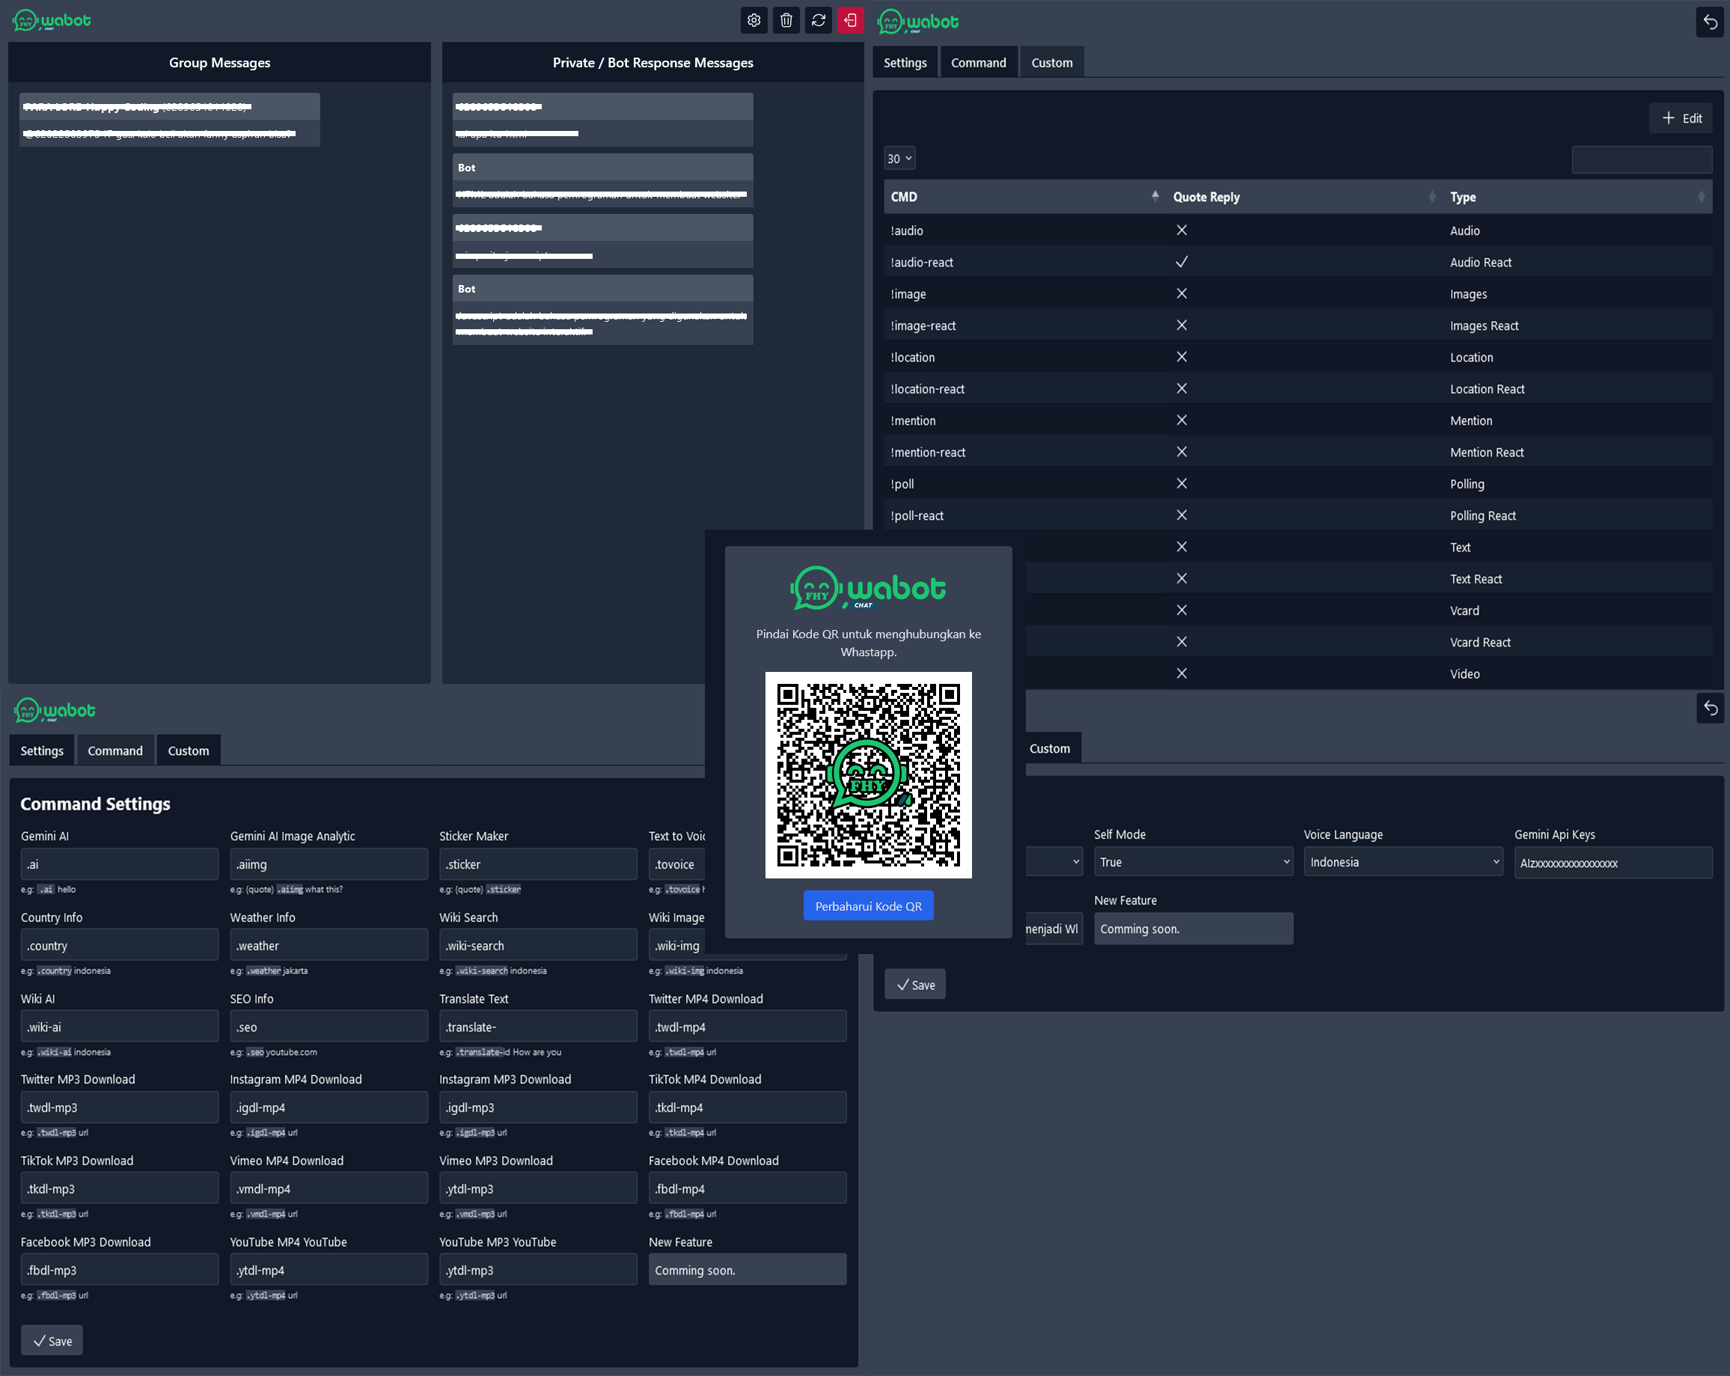Image resolution: width=1730 pixels, height=1376 pixels.
Task: Click the X mark in Video row
Action: click(x=1182, y=674)
